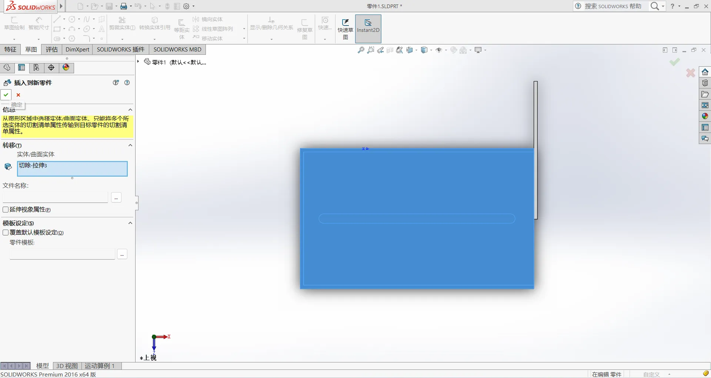711x378 pixels.
Task: Open the View Settings monitor icon
Action: (478, 50)
